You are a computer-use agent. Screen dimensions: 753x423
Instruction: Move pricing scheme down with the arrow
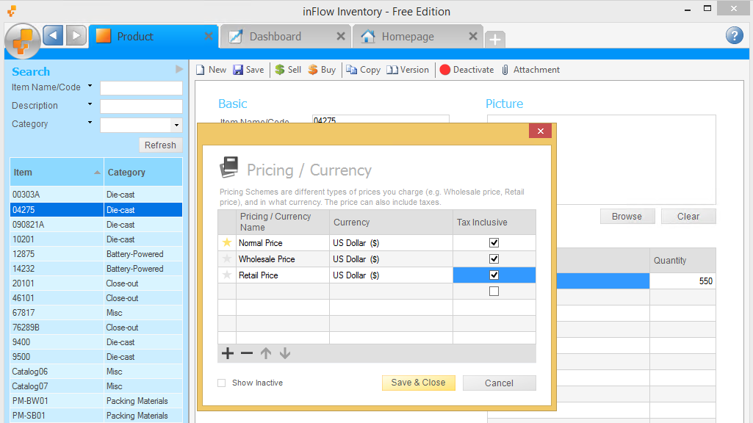coord(285,353)
